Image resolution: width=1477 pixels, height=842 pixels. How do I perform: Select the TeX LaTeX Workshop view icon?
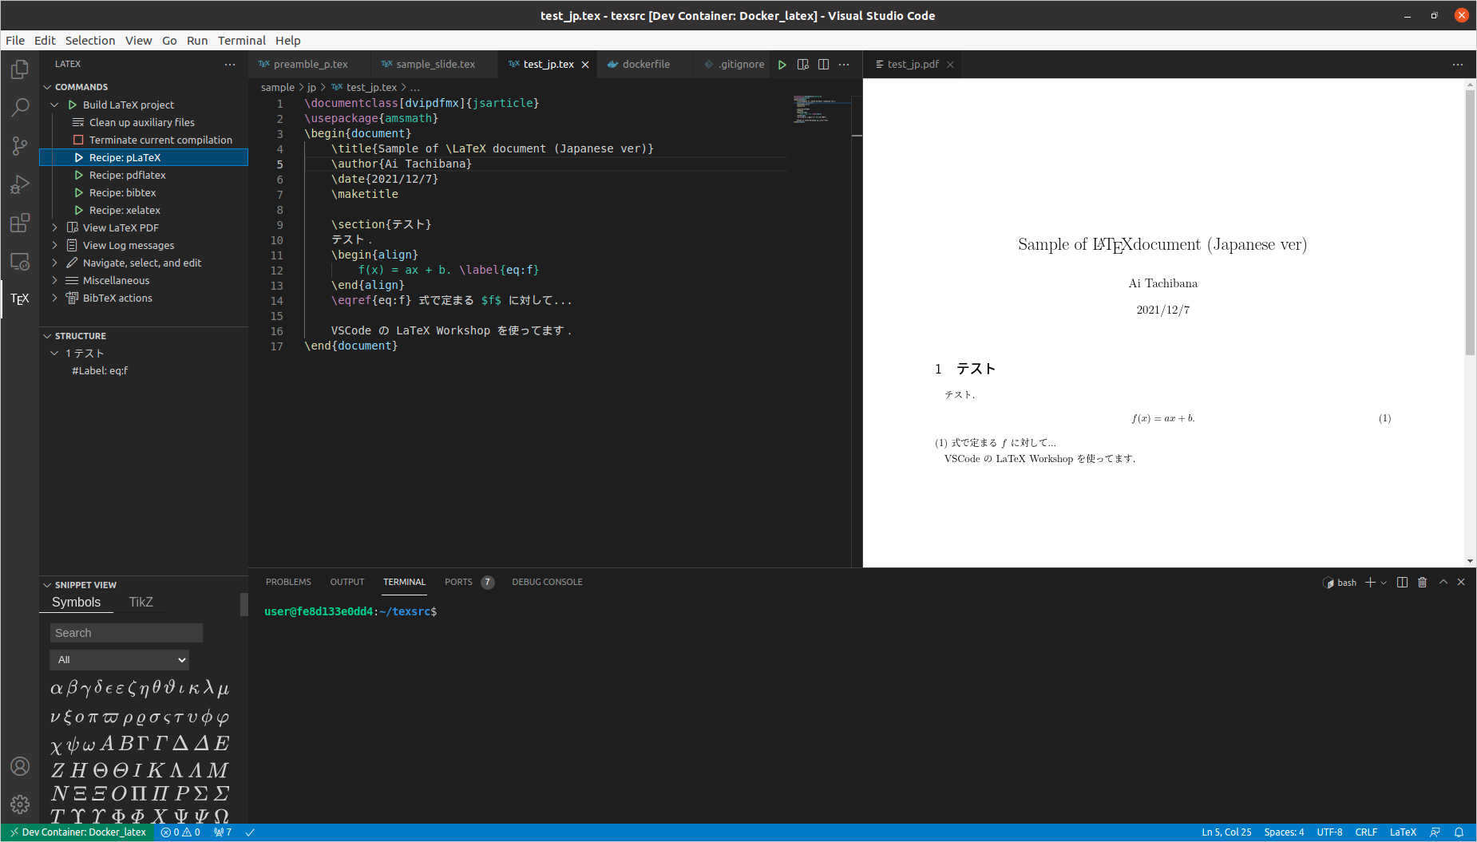point(20,298)
